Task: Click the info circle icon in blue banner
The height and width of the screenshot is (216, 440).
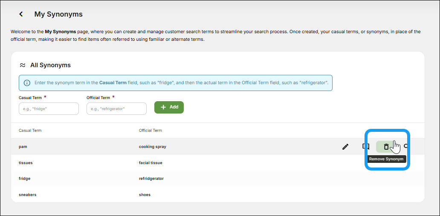Action: coord(27,82)
